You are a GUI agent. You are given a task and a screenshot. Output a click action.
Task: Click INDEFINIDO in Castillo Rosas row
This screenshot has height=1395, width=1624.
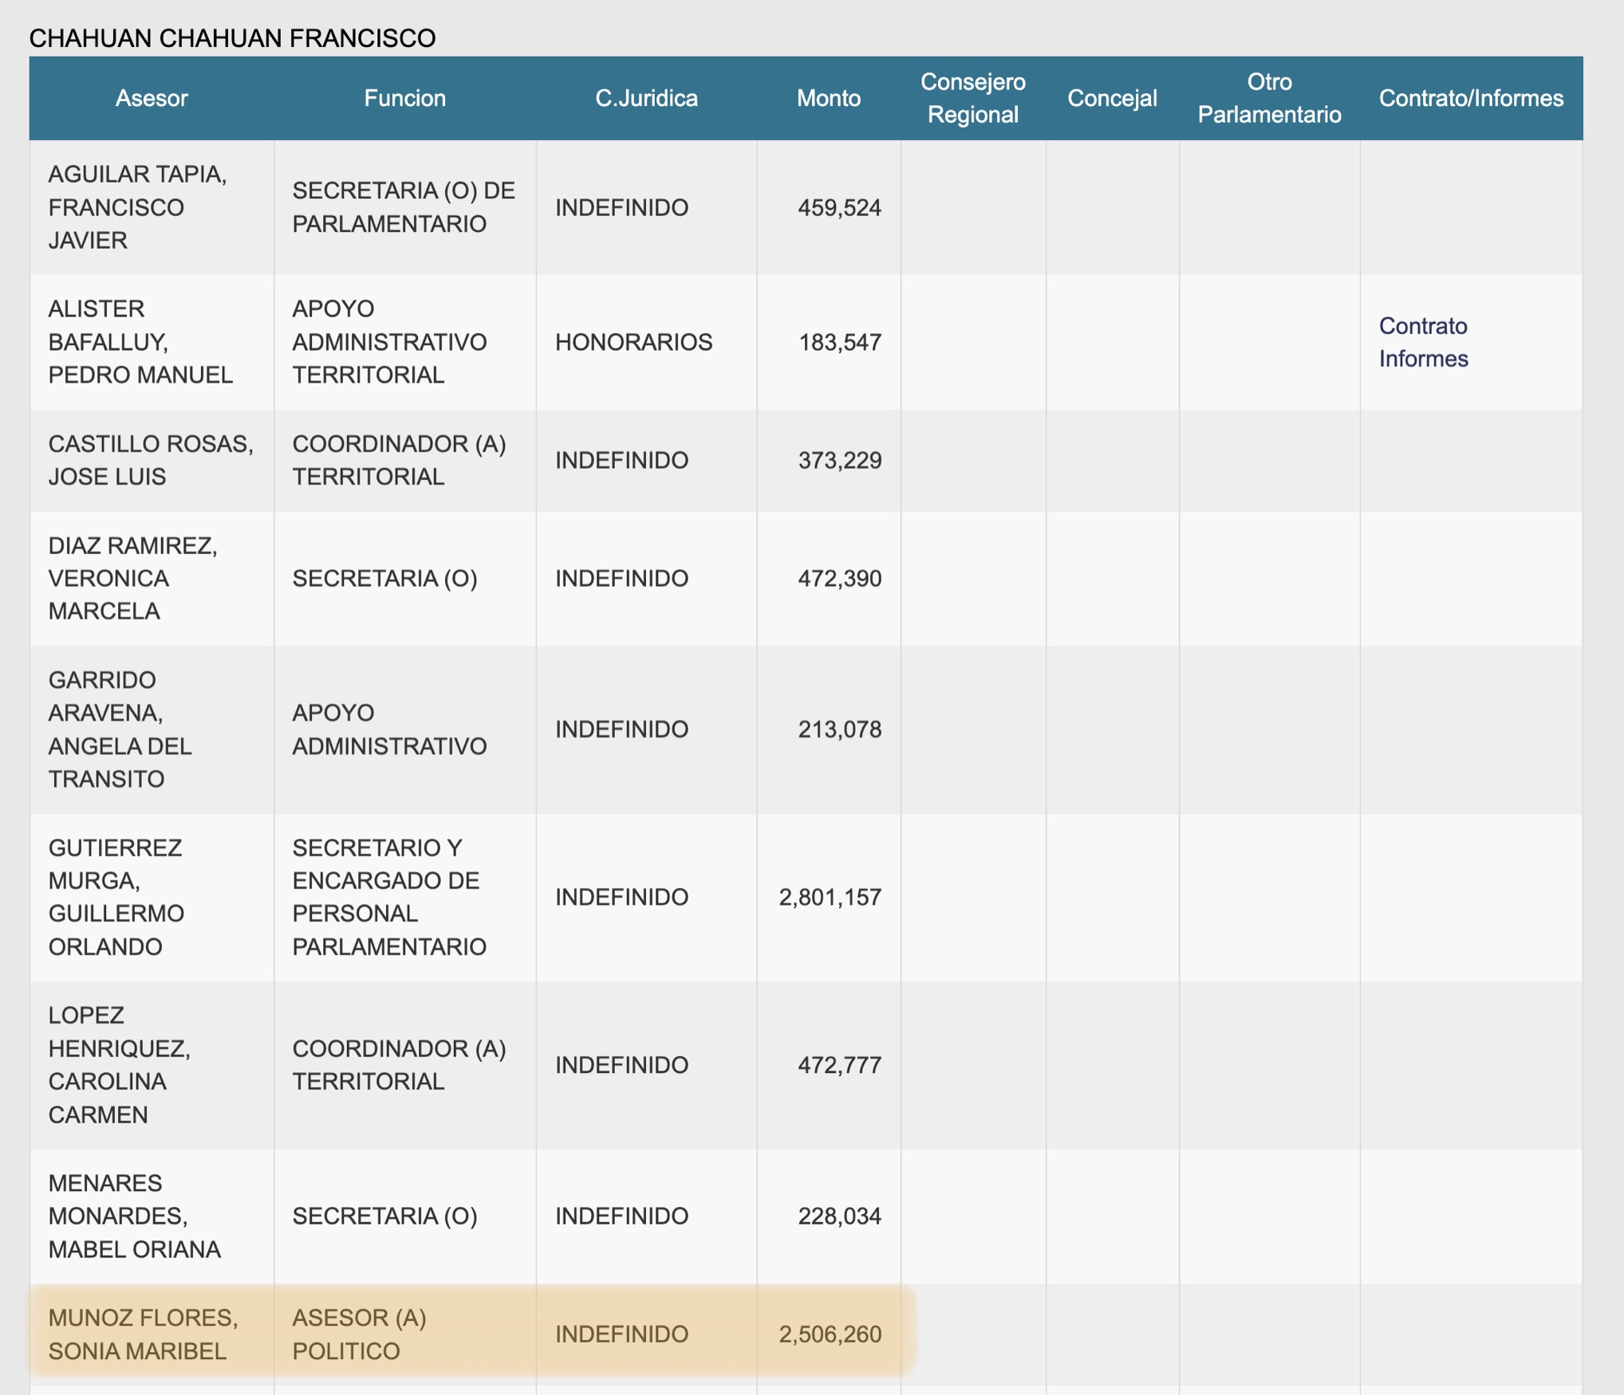[x=621, y=460]
